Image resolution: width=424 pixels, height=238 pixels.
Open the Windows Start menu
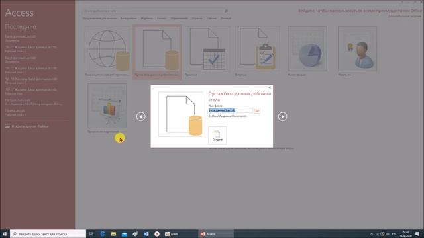(x=5, y=233)
